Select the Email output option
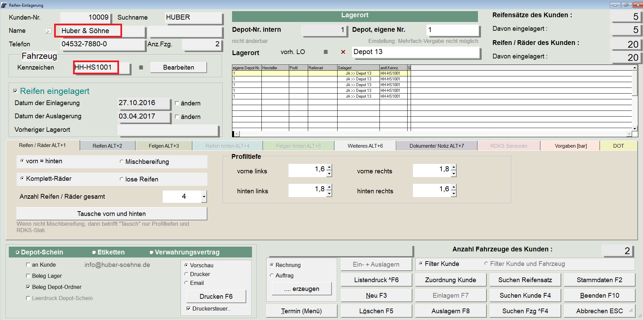The width and height of the screenshot is (643, 320). coord(186,283)
